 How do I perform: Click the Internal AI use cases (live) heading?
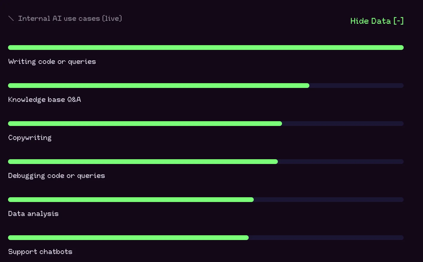click(70, 18)
